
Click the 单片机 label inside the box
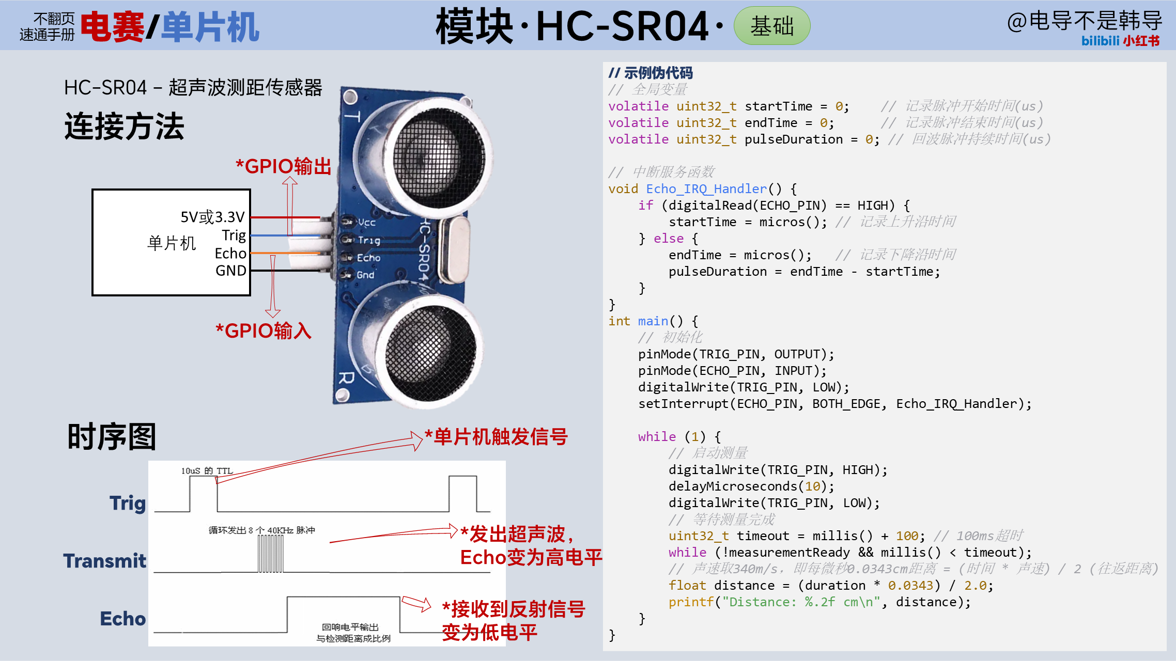tap(172, 243)
